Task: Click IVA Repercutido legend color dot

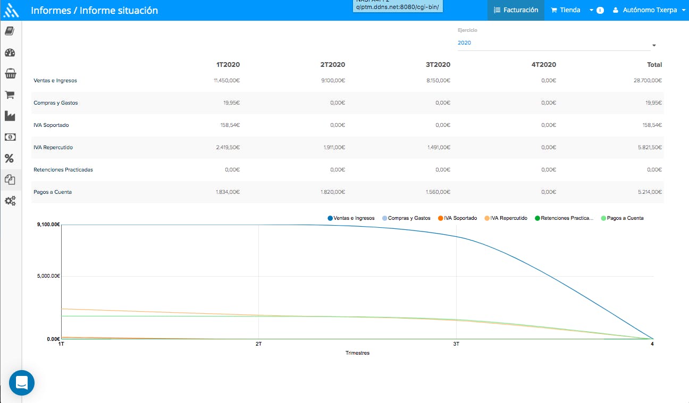Action: (487, 218)
